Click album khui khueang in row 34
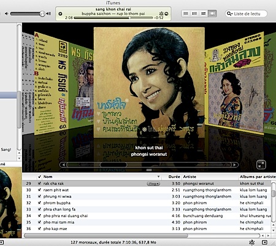Image resolution: width=276 pixels, height=246 pixels. [x=256, y=216]
